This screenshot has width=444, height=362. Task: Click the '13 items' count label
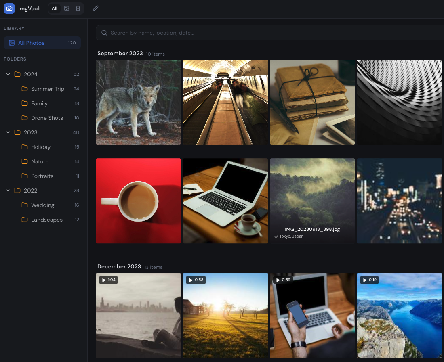coord(154,267)
